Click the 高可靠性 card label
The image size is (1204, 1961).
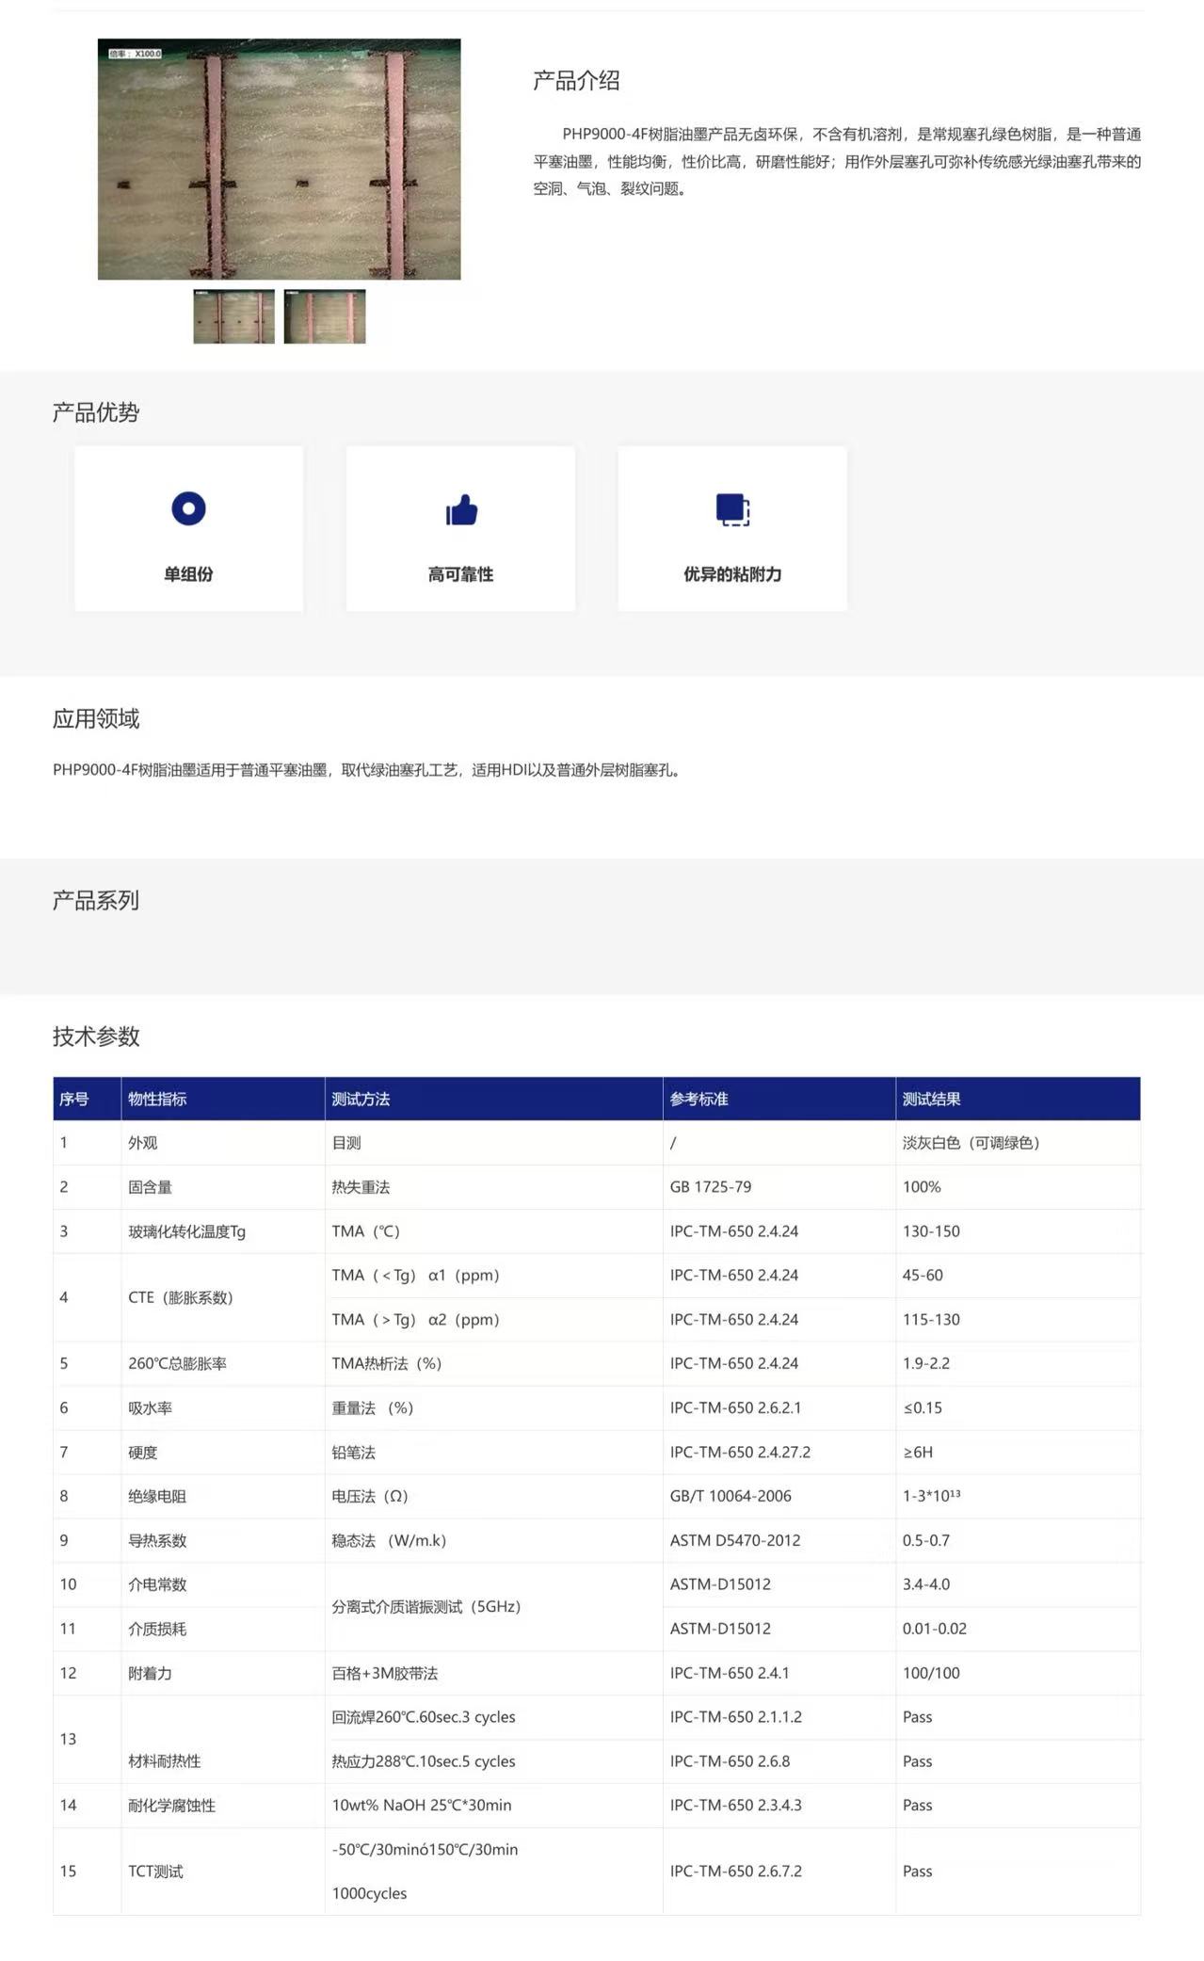pyautogui.click(x=460, y=574)
